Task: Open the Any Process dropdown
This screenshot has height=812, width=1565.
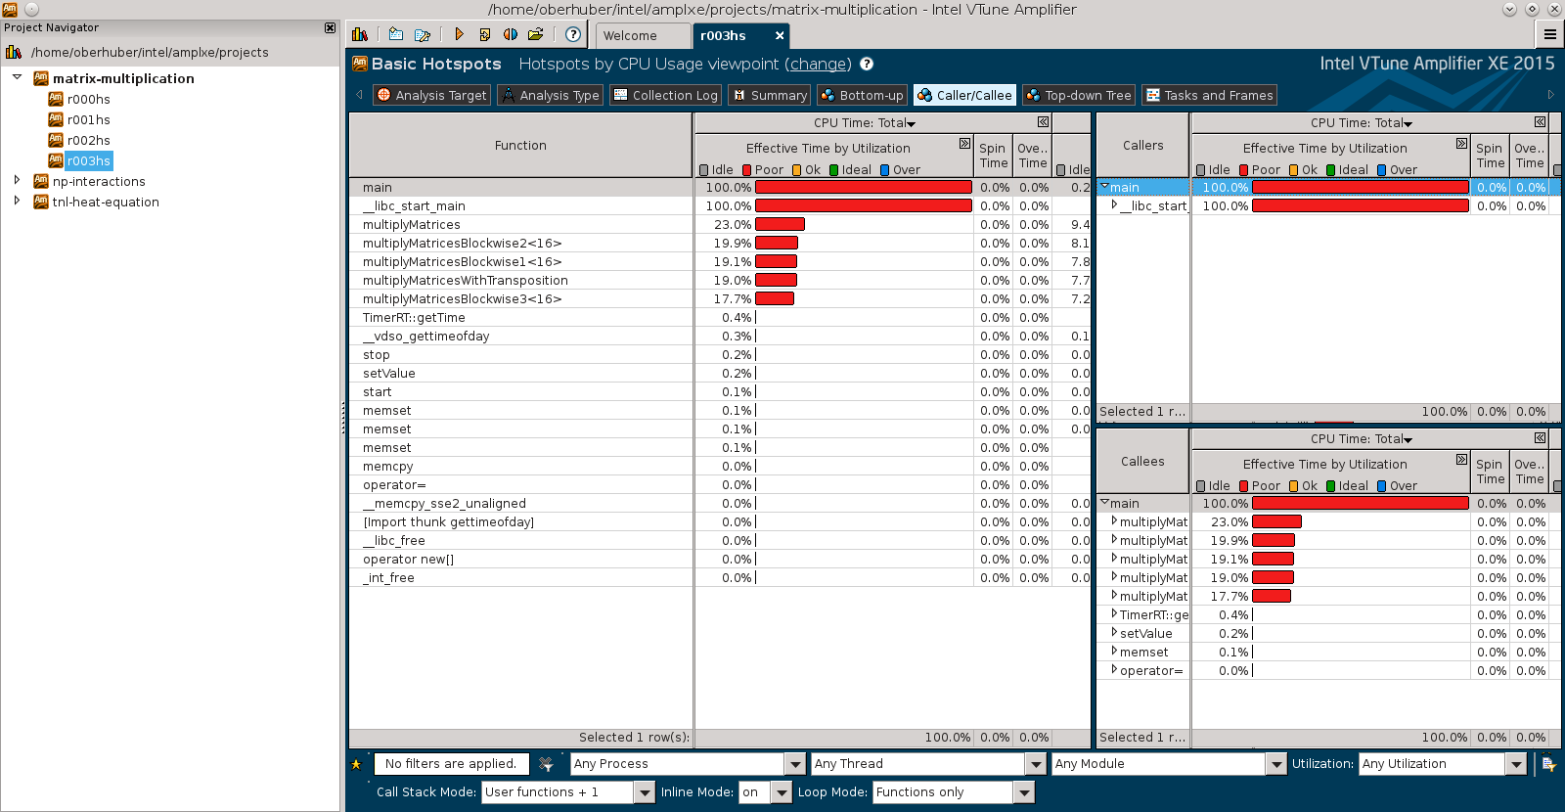Action: pos(795,764)
